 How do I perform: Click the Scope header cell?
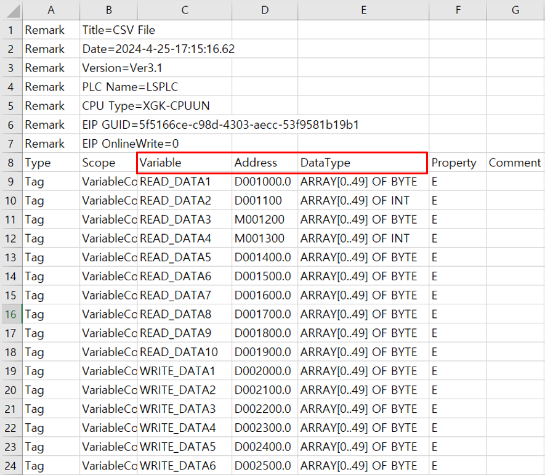coord(108,162)
